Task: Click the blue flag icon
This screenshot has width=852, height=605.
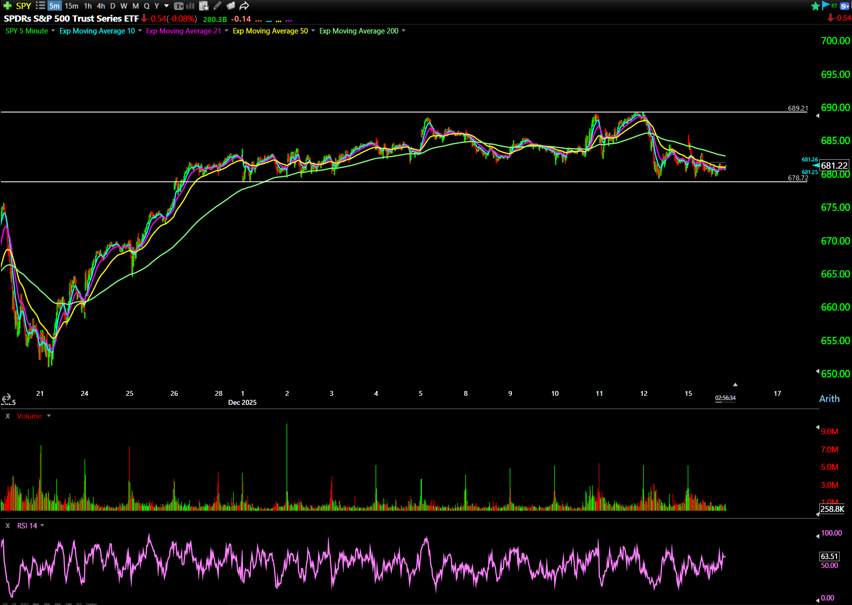Action: coord(826,6)
